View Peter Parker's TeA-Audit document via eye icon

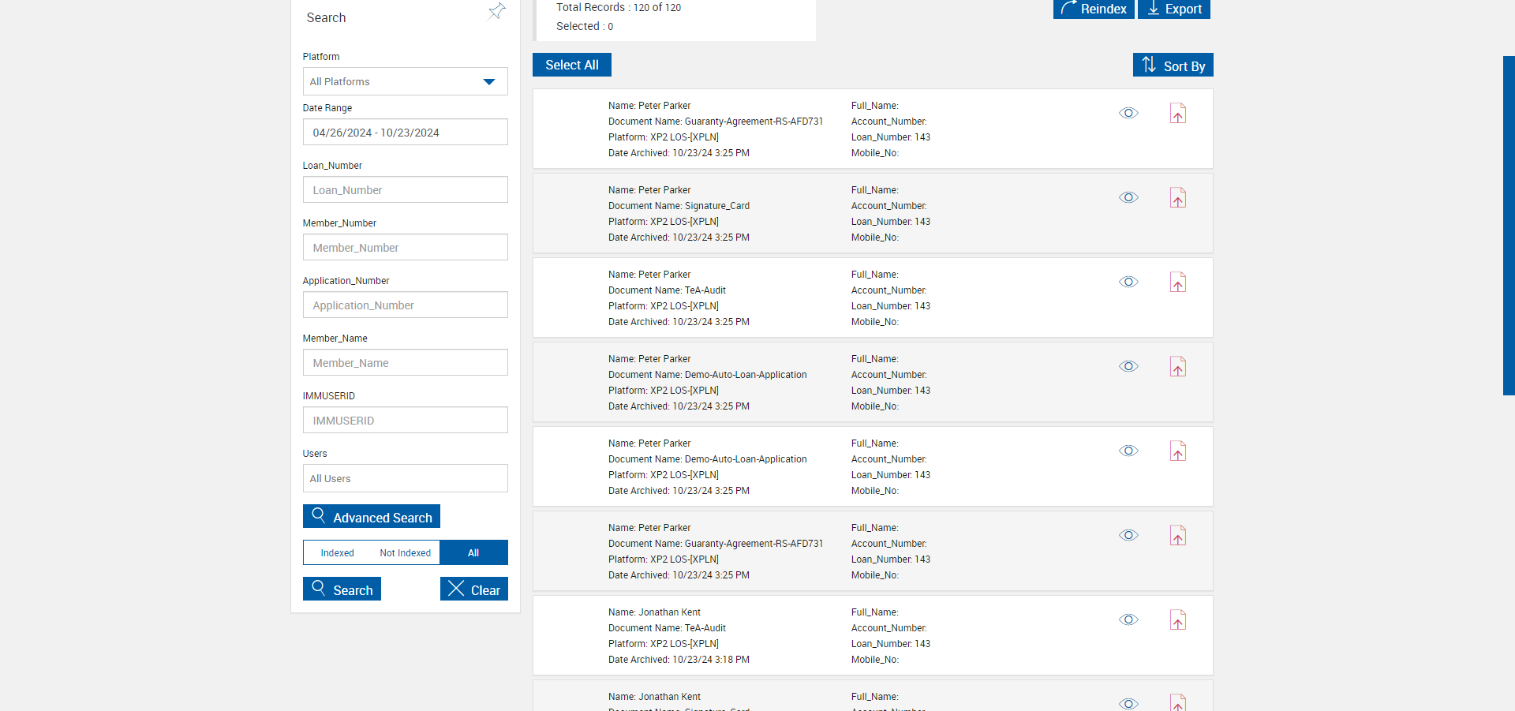1128,282
